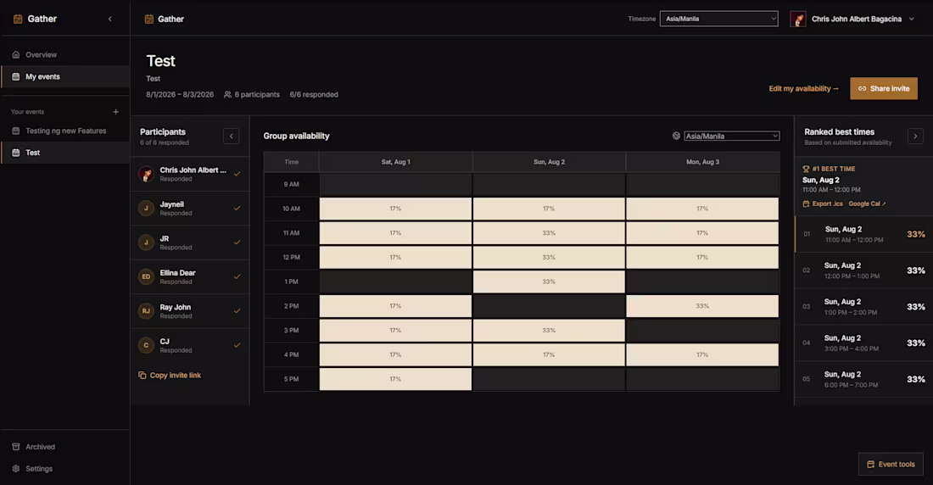933x485 pixels.
Task: Click the trophy icon by #1 BEST TIME
Action: click(807, 169)
